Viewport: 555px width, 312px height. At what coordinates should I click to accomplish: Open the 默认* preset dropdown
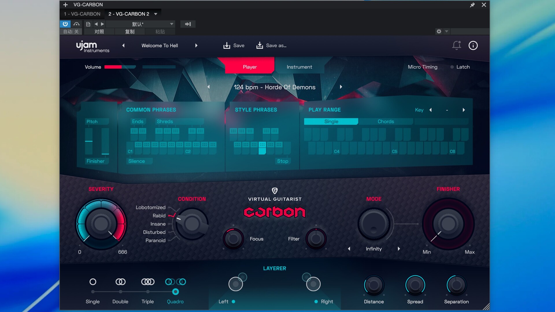[x=140, y=24]
